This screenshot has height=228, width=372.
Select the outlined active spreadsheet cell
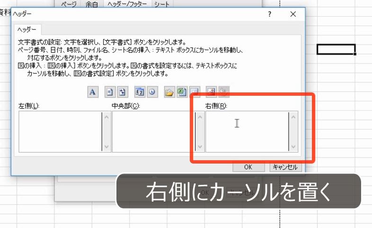point(336,49)
